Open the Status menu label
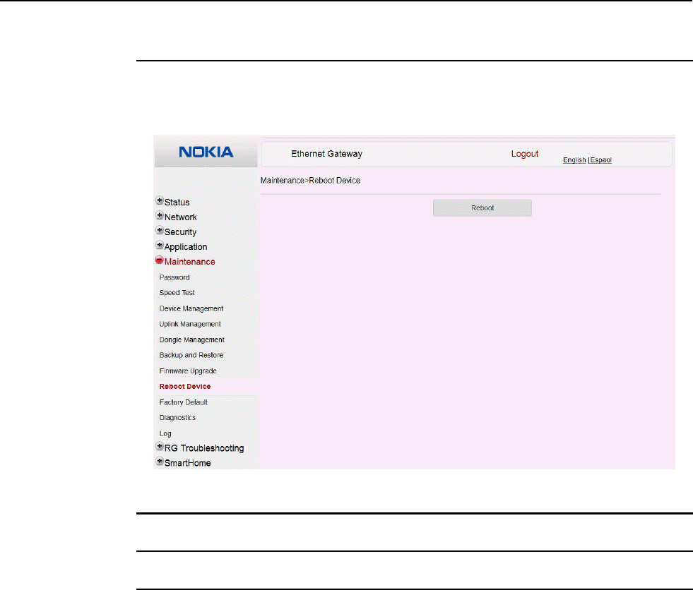This screenshot has height=590, width=693. 177,203
